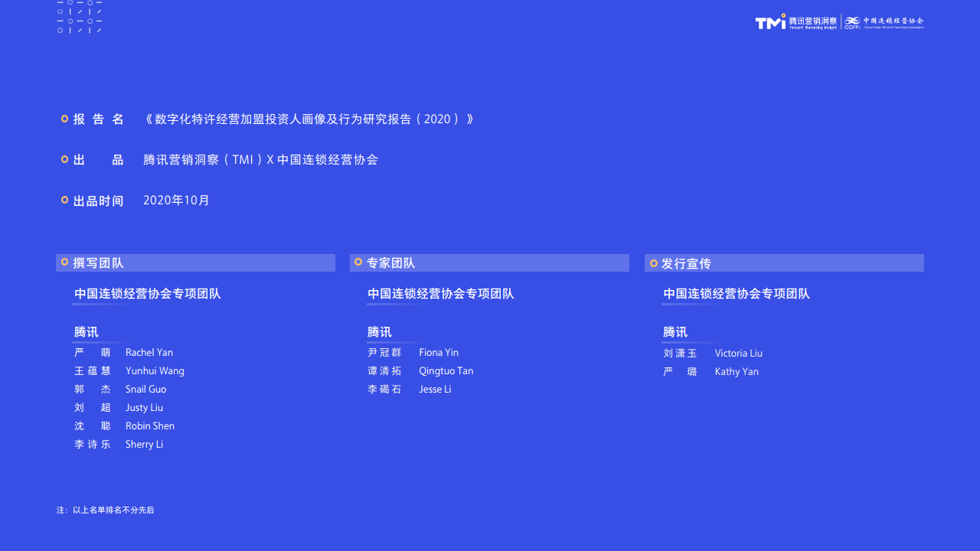This screenshot has width=980, height=551.
Task: Select the 撰写团队 section header bar
Action: click(195, 262)
